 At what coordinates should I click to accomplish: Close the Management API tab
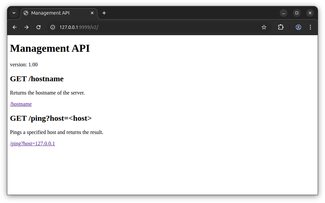[x=92, y=13]
